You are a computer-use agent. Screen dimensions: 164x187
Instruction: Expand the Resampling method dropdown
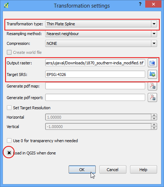101,34
